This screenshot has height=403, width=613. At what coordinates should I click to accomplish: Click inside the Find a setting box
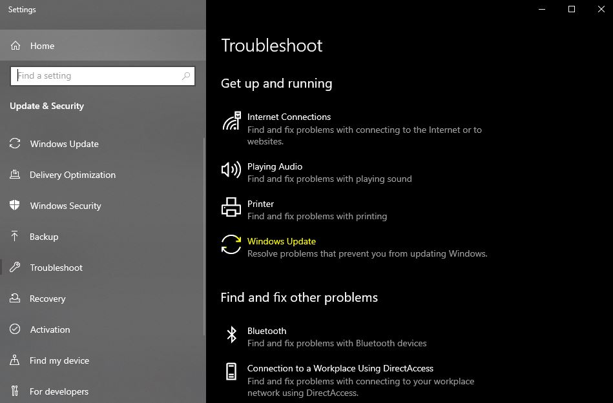(x=97, y=75)
